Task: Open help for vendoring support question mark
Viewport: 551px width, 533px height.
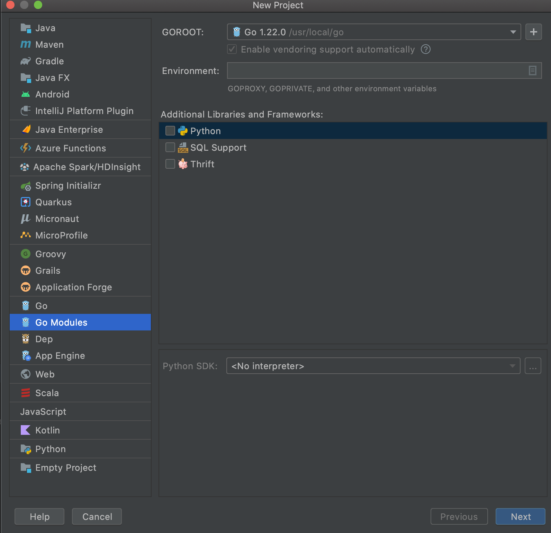Action: [x=426, y=49]
